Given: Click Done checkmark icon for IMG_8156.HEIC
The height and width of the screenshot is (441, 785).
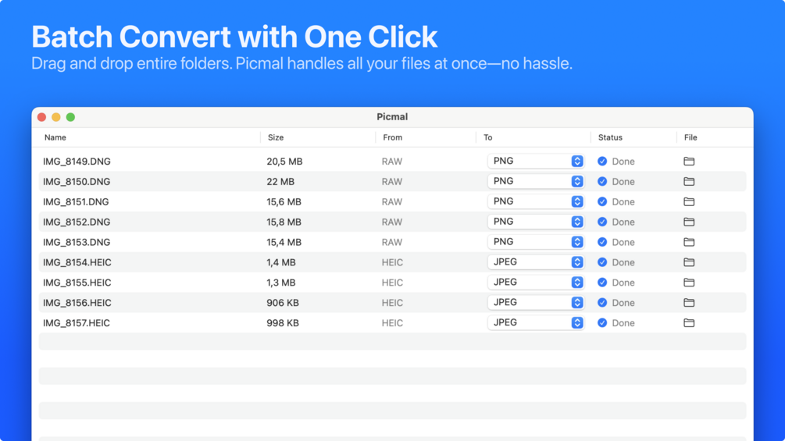Looking at the screenshot, I should coord(602,303).
